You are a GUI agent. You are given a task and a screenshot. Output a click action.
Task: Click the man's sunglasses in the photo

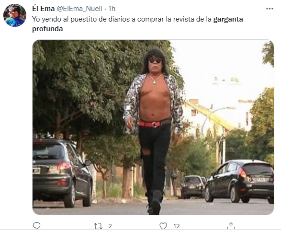point(155,61)
